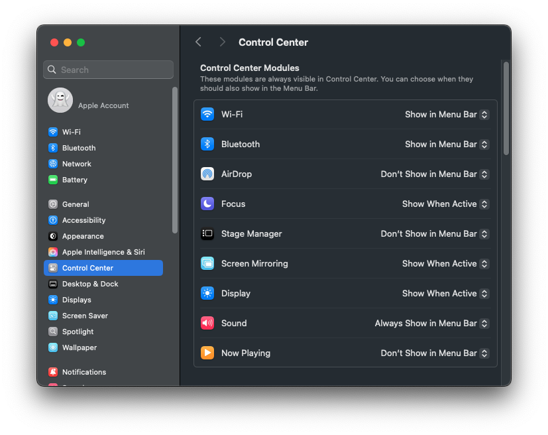
Task: Click the green zoom window button
Action: tap(81, 42)
